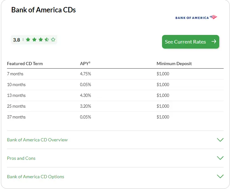
Task: Click the Bank of America CDs heading
Action: 44,10
